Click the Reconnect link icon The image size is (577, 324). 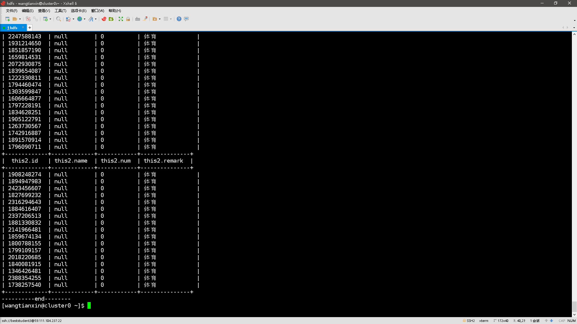(35, 19)
